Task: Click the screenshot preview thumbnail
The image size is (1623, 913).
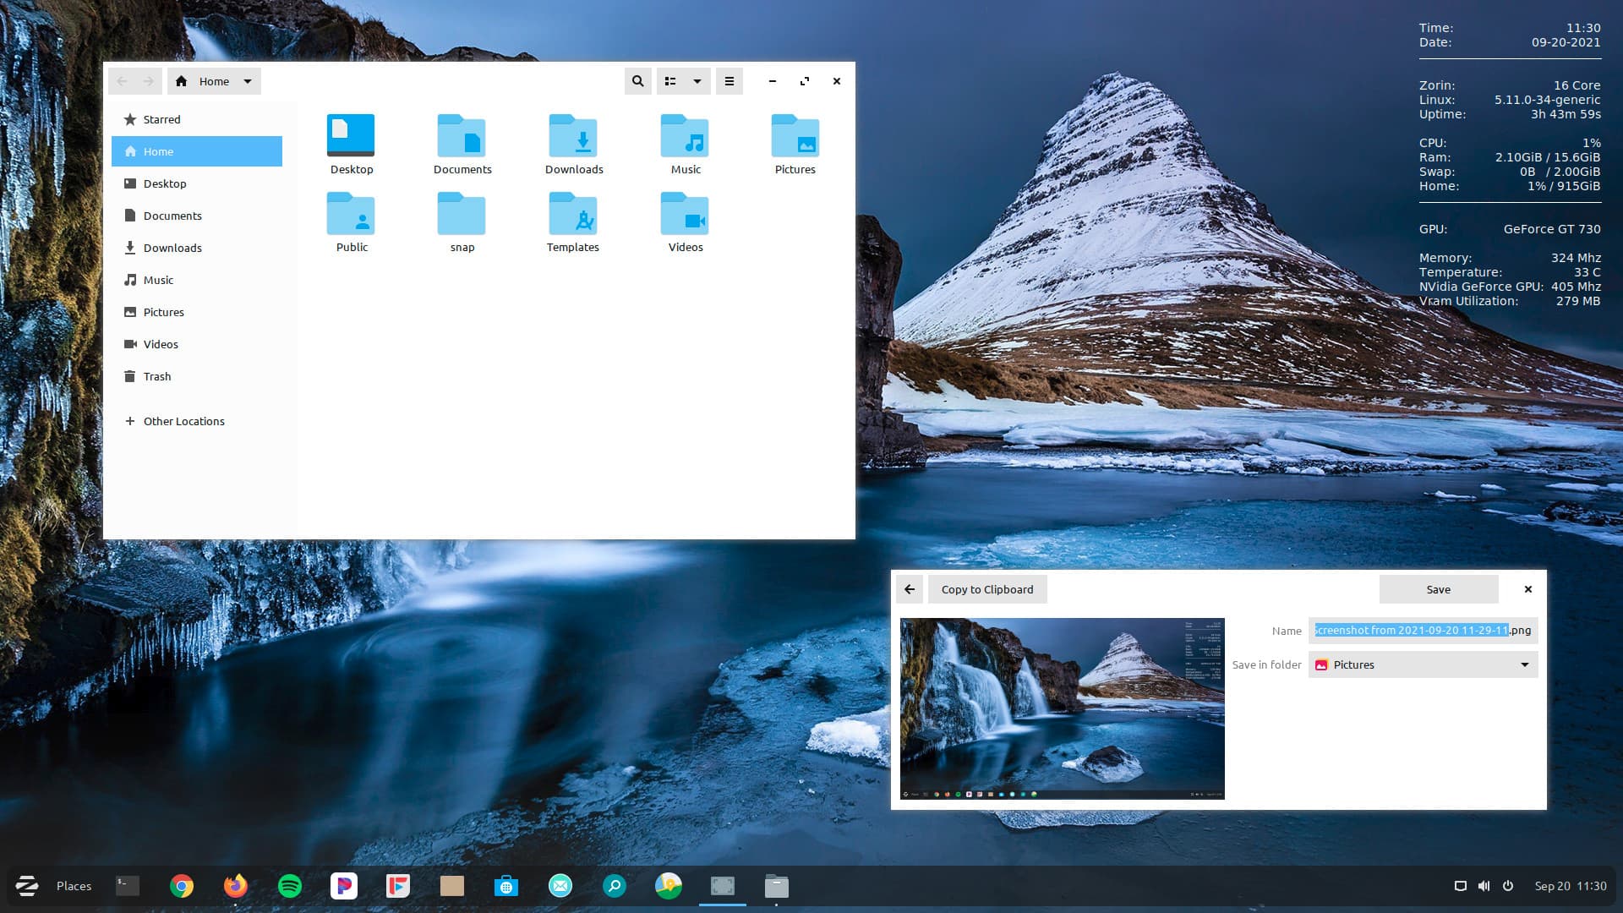Action: pos(1062,708)
